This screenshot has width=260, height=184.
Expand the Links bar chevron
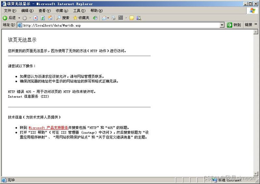[256, 24]
